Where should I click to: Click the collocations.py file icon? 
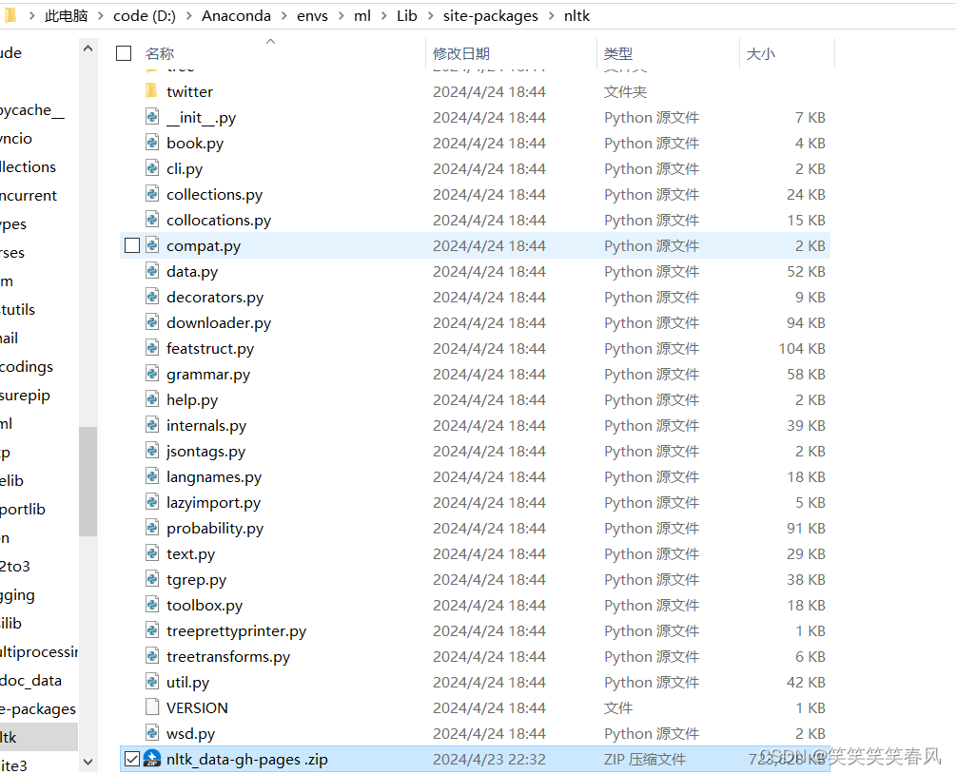[152, 219]
